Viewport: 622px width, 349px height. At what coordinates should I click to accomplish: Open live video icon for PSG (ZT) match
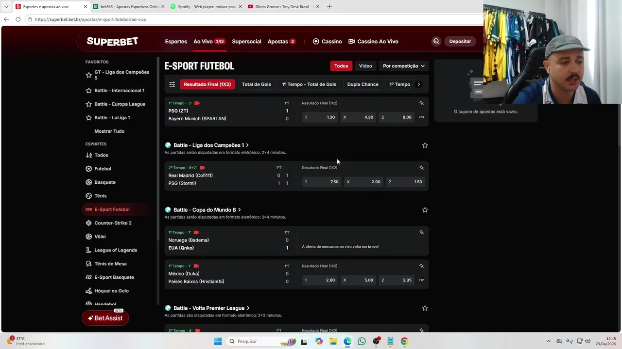tap(197, 103)
